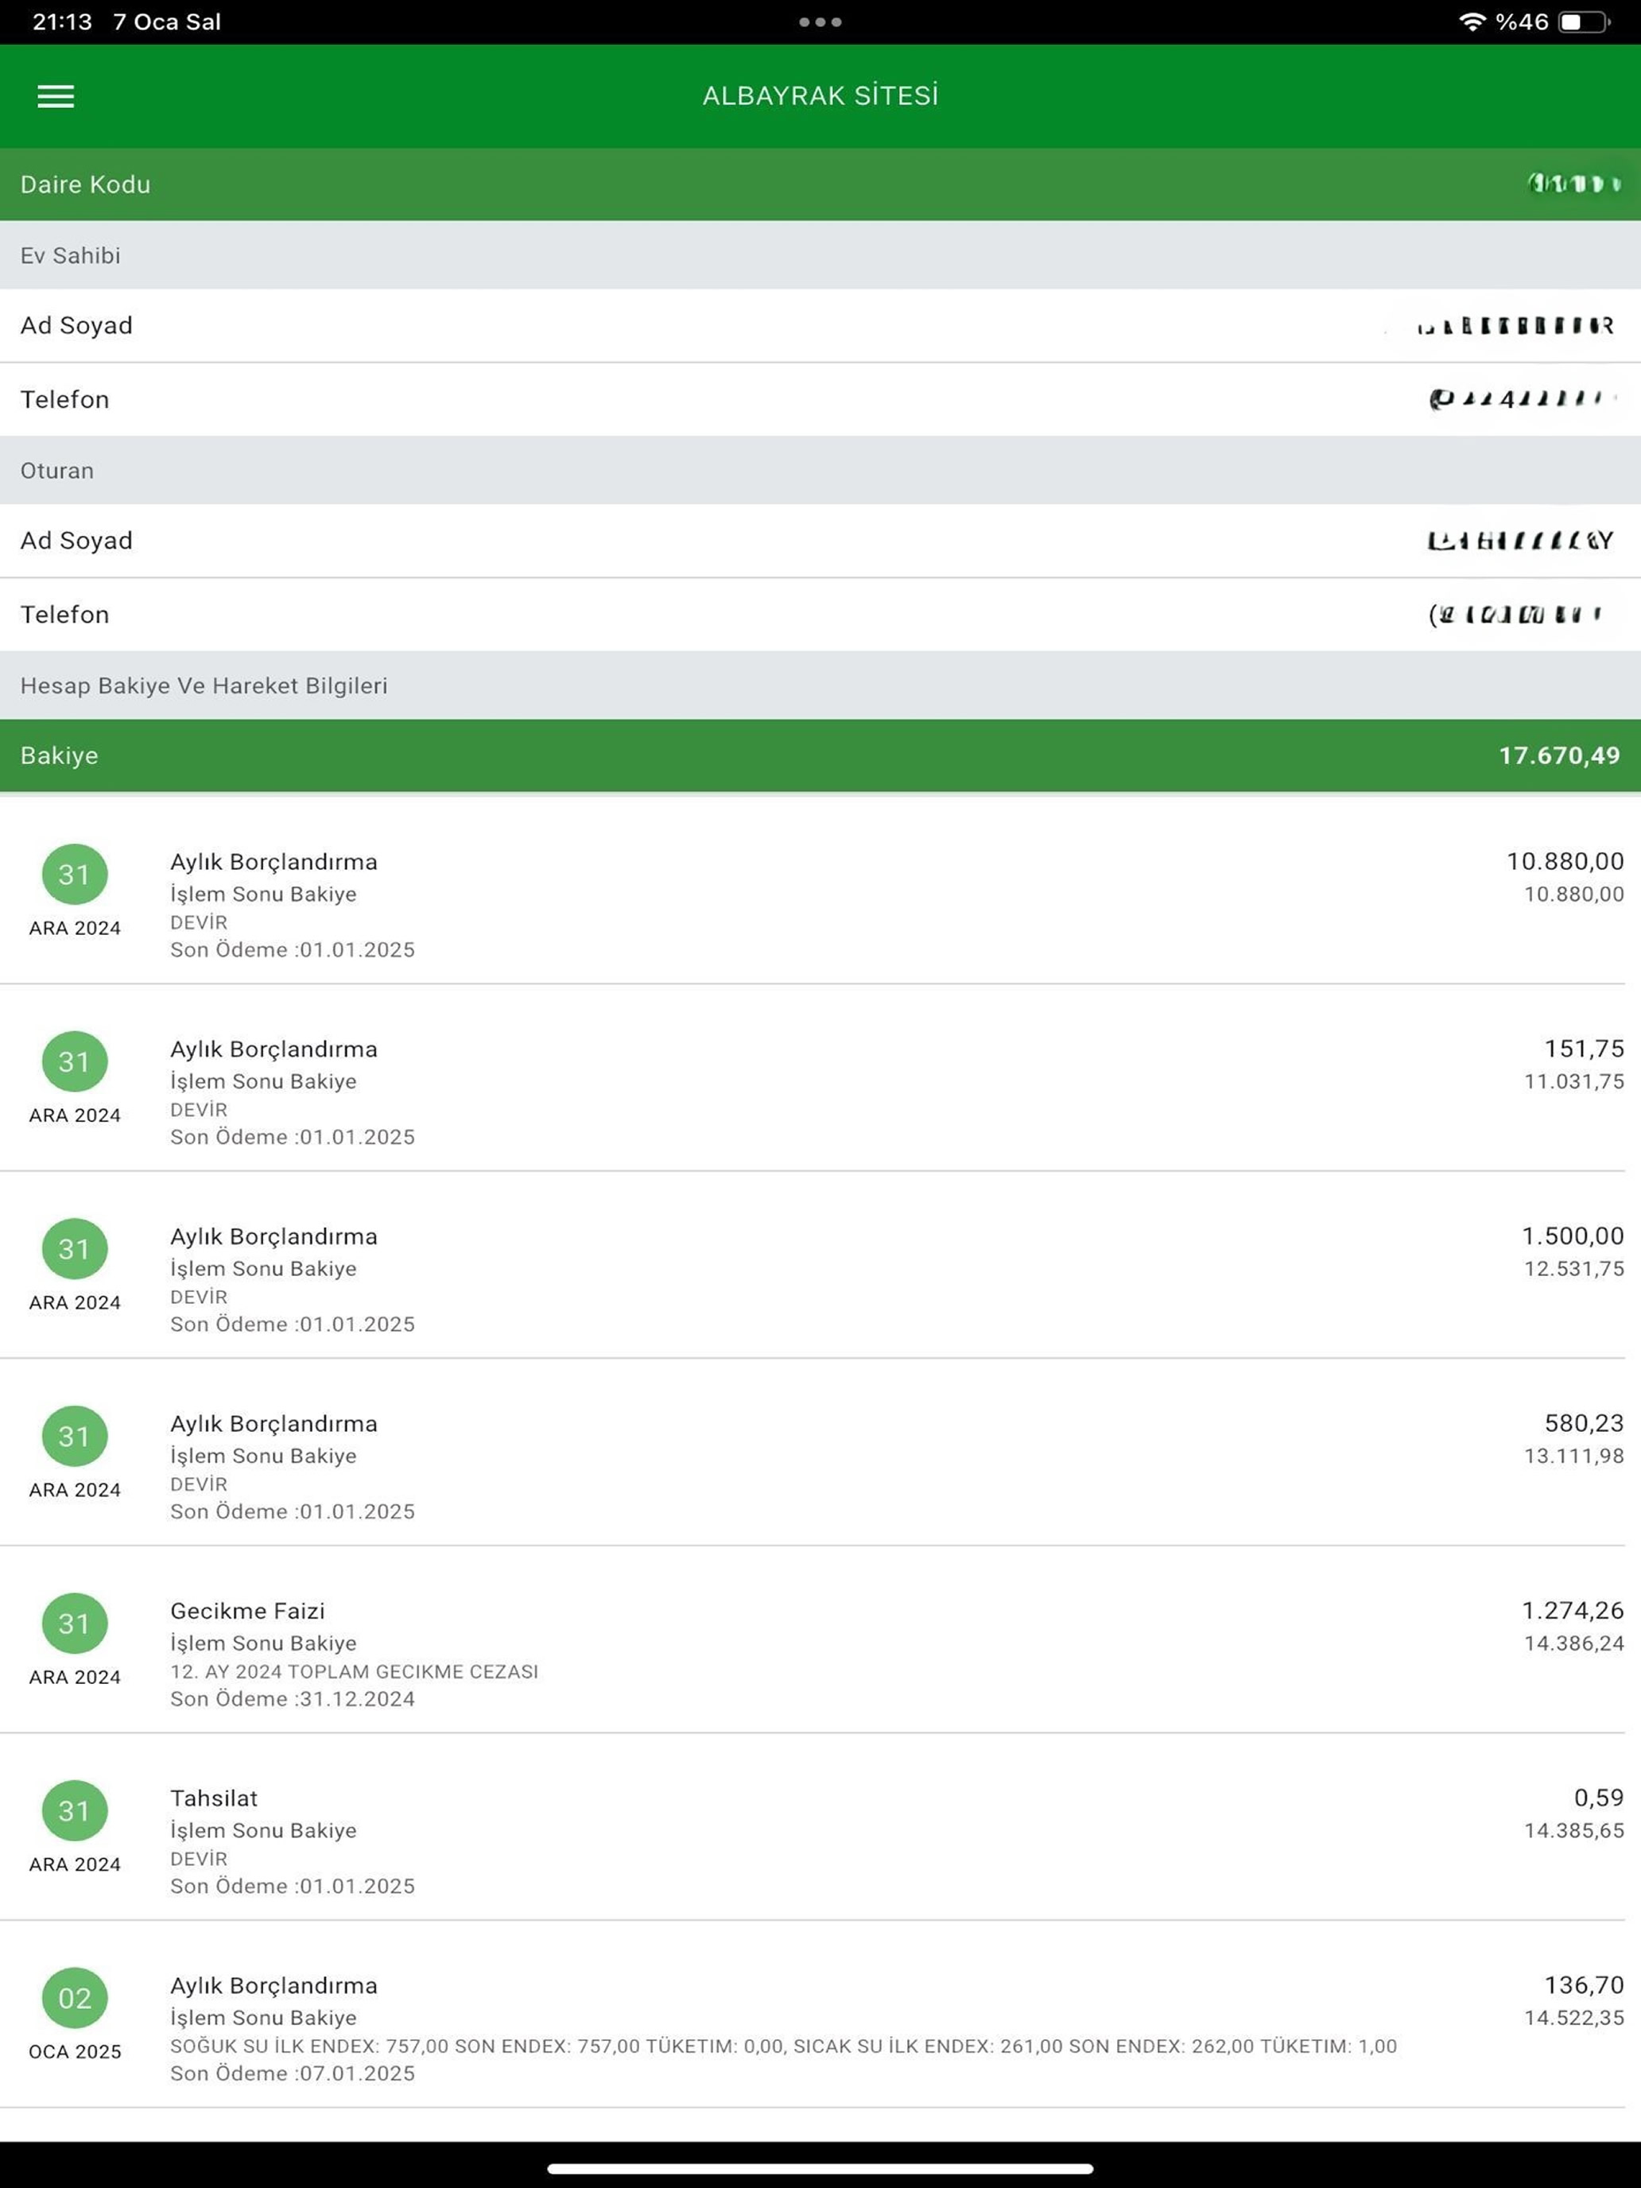Open the hamburger menu

[56, 96]
